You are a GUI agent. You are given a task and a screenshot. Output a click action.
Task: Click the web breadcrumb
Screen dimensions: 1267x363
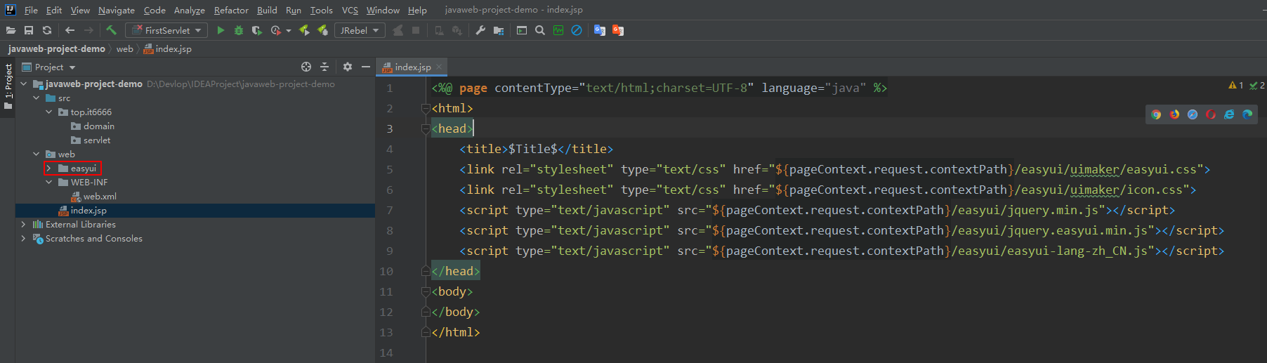(x=124, y=49)
